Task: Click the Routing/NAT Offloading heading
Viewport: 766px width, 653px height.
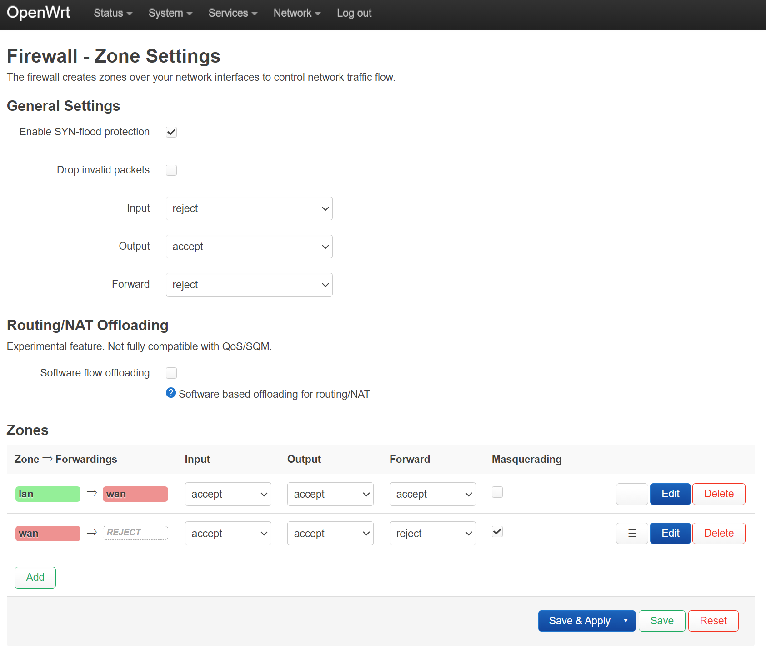Action: click(x=88, y=325)
